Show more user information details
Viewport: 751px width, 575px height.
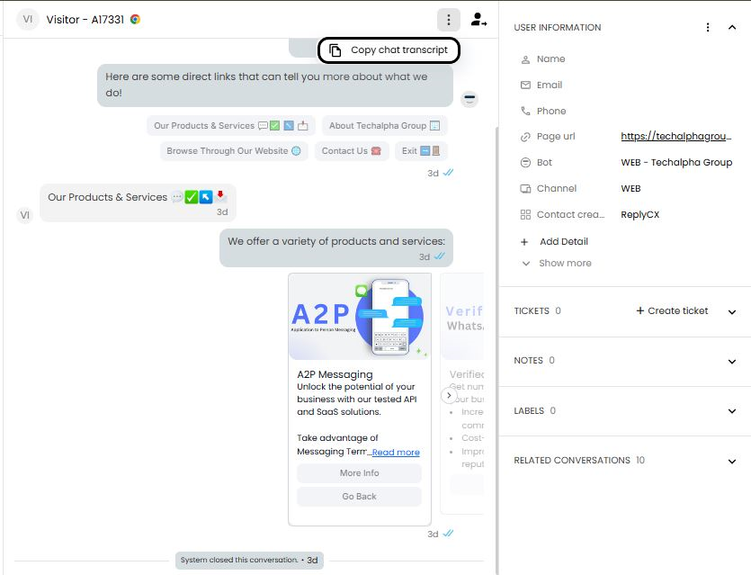[564, 263]
